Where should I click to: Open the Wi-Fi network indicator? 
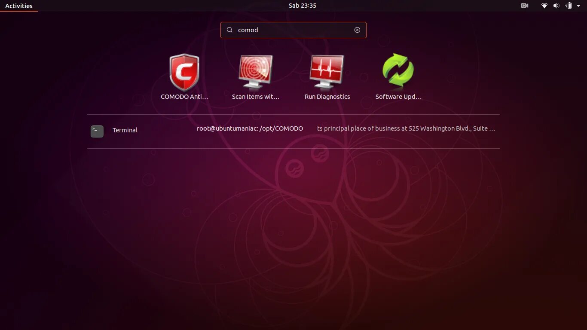(x=544, y=6)
